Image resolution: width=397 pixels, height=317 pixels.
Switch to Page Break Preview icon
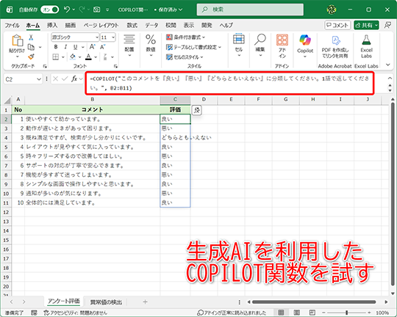(x=312, y=313)
